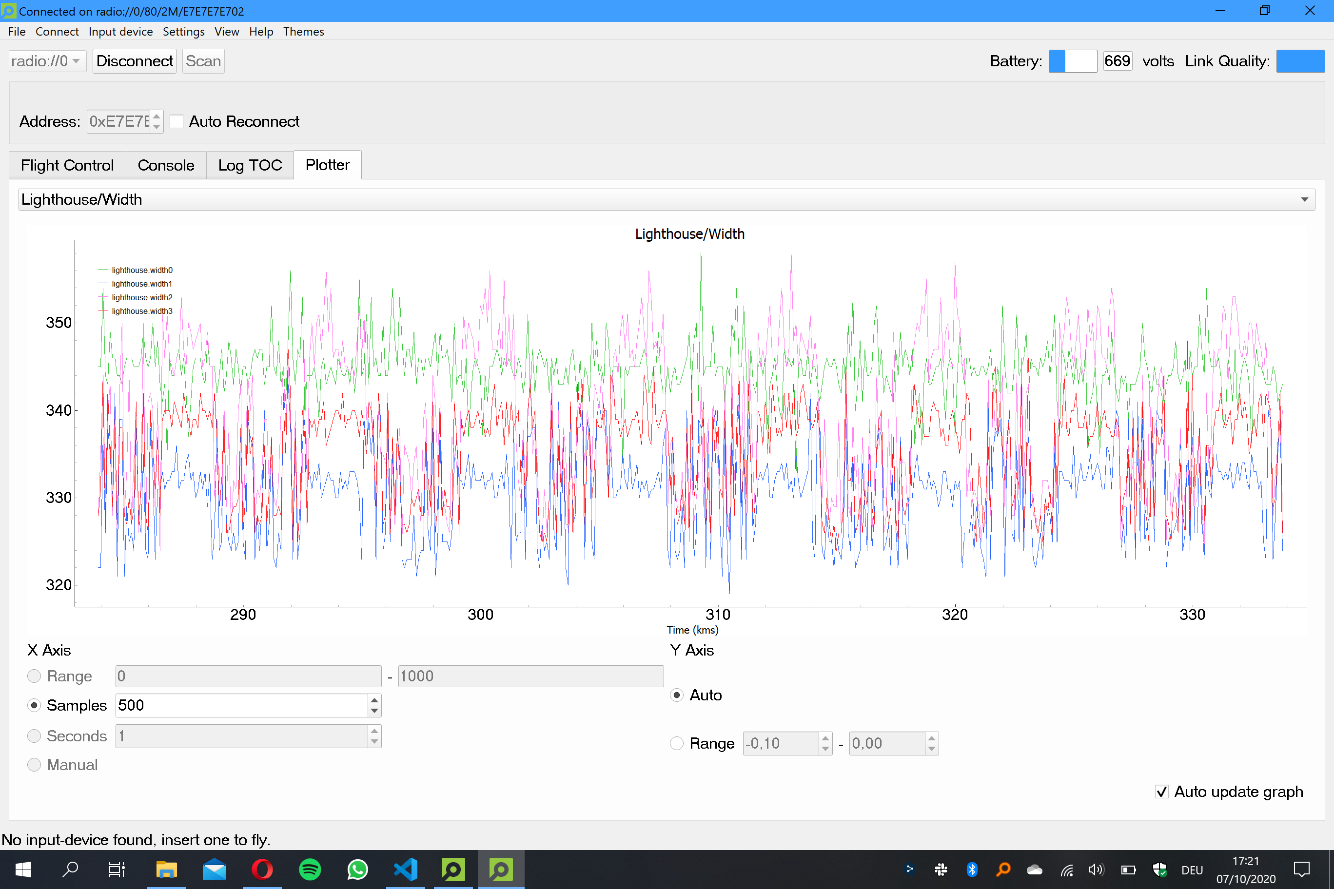Click the Samples value input field
This screenshot has width=1334, height=889.
tap(242, 705)
